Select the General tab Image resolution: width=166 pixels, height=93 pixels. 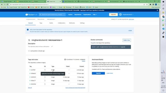tap(31, 23)
